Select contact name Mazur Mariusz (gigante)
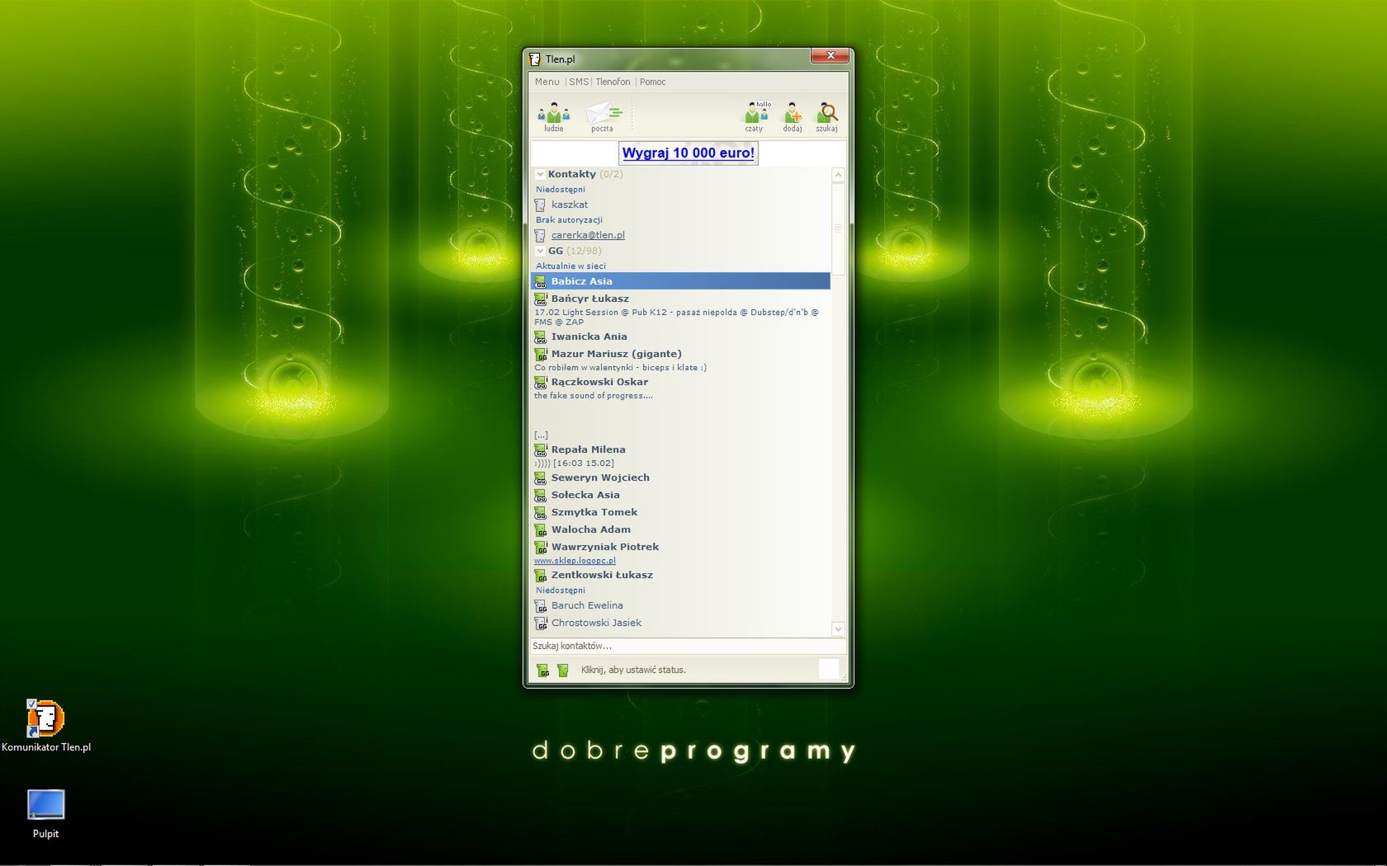 [x=616, y=354]
